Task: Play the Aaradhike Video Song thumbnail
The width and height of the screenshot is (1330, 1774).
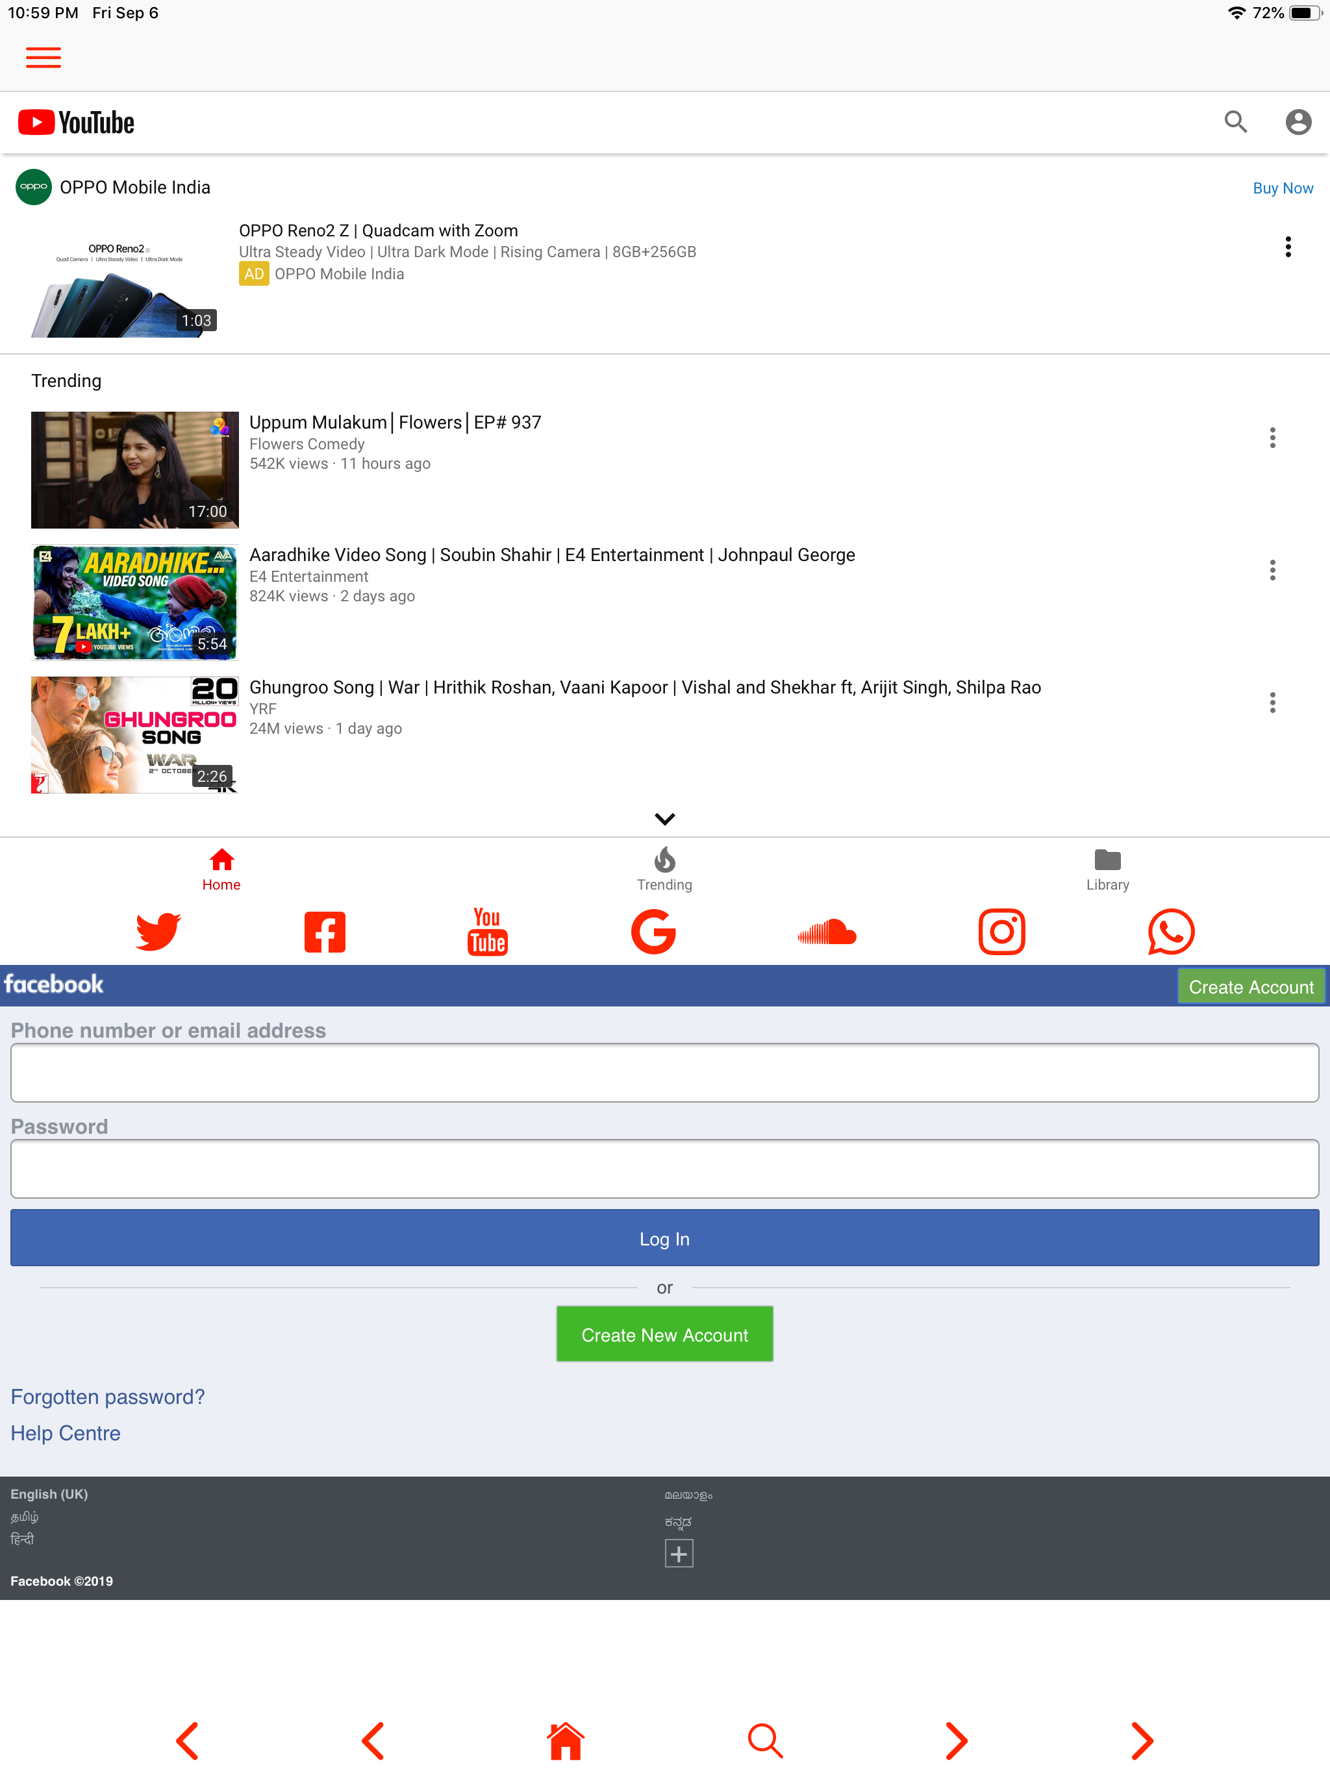Action: pyautogui.click(x=135, y=603)
